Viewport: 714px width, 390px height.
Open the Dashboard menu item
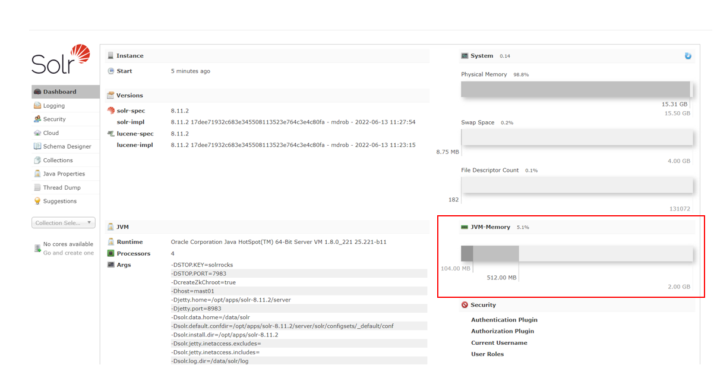pyautogui.click(x=65, y=92)
